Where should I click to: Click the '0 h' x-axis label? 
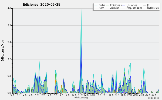point(12,95)
